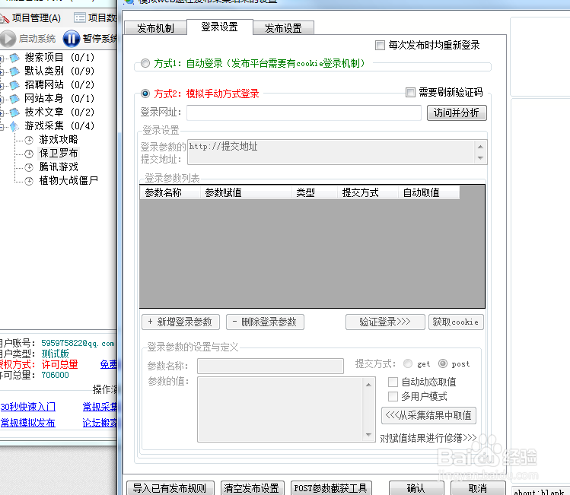Image resolution: width=570 pixels, height=495 pixels.
Task: Choose the get submit method radio
Action: [x=408, y=363]
